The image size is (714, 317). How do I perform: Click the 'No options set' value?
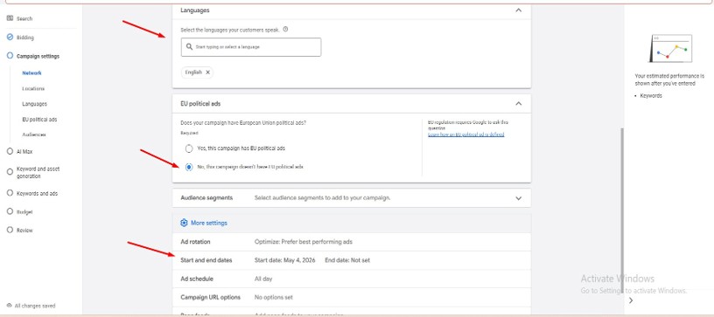[x=273, y=298]
